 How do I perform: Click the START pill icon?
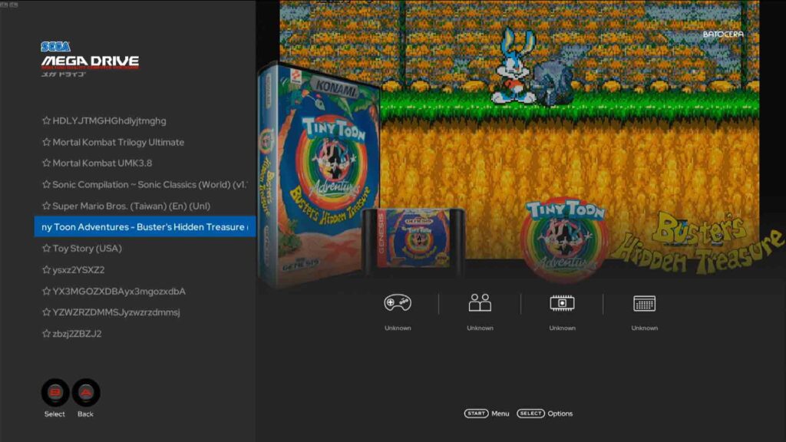coord(476,414)
